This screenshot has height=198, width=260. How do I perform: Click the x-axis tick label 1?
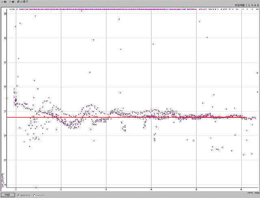(x=16, y=189)
